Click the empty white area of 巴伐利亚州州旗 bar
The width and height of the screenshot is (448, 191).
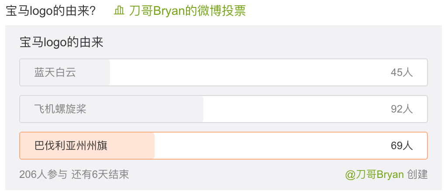(271, 146)
